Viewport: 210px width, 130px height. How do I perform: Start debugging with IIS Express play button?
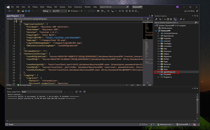point(70,11)
